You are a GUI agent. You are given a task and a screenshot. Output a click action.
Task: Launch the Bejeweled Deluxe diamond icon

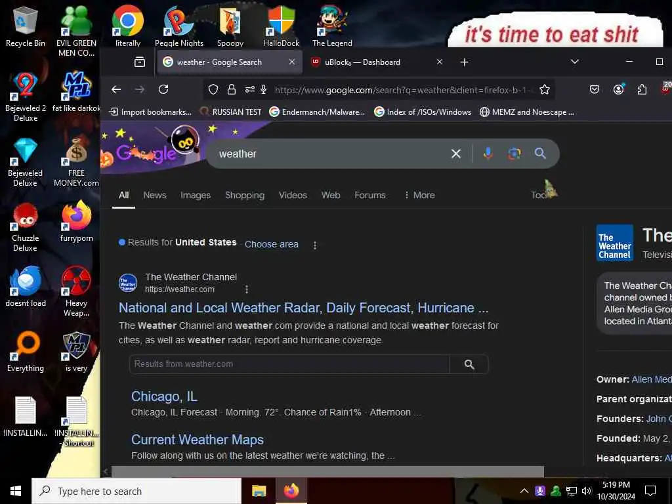pos(26,162)
